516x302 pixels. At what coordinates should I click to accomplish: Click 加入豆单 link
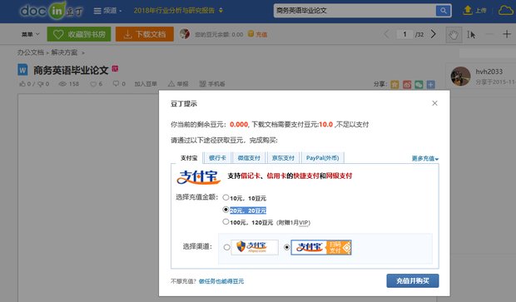[146, 84]
